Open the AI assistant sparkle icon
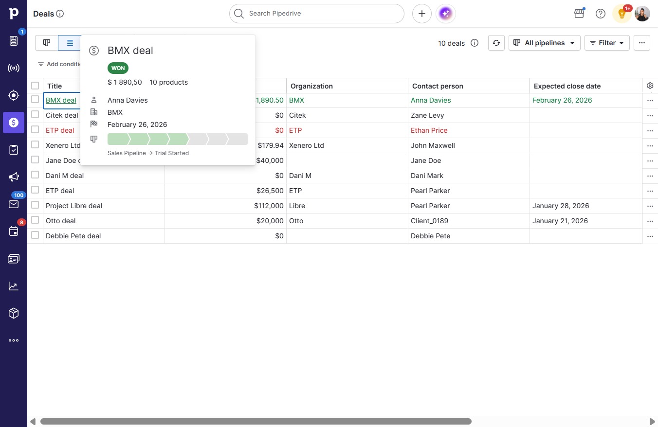658x427 pixels. 446,14
